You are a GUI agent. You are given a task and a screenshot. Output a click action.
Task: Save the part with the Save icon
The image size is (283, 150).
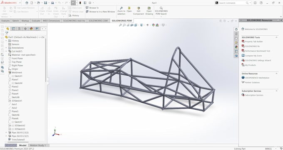45,3
